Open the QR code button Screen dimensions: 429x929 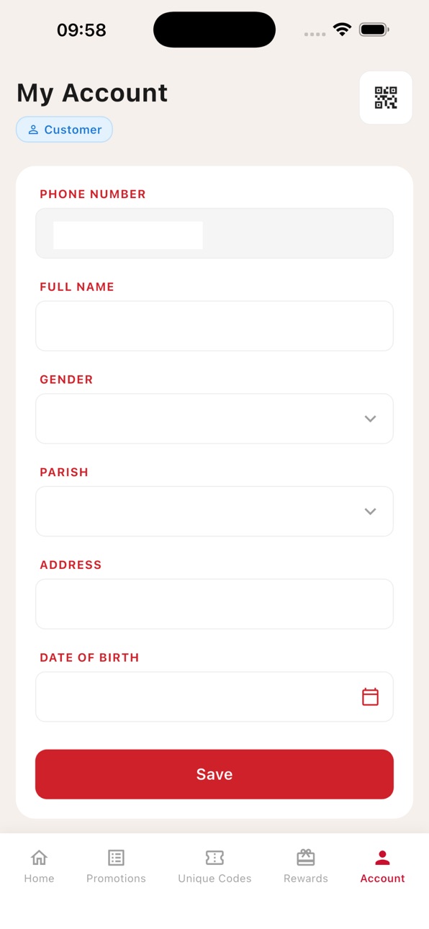[386, 98]
